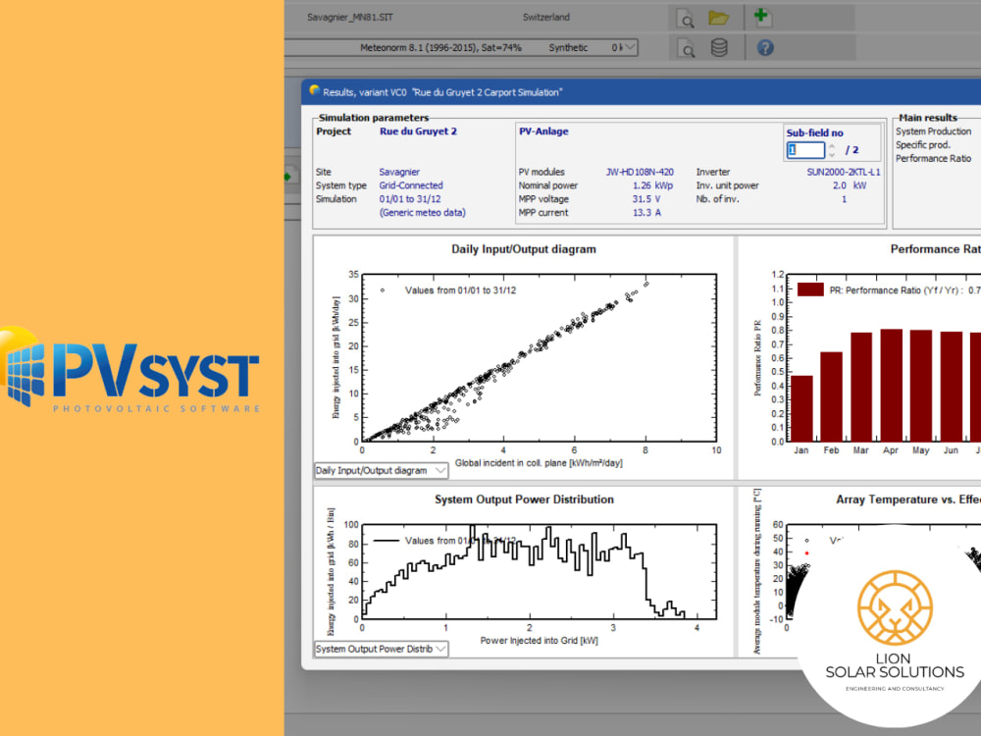Select the Sub-field number input field
The height and width of the screenshot is (736, 981).
point(804,149)
